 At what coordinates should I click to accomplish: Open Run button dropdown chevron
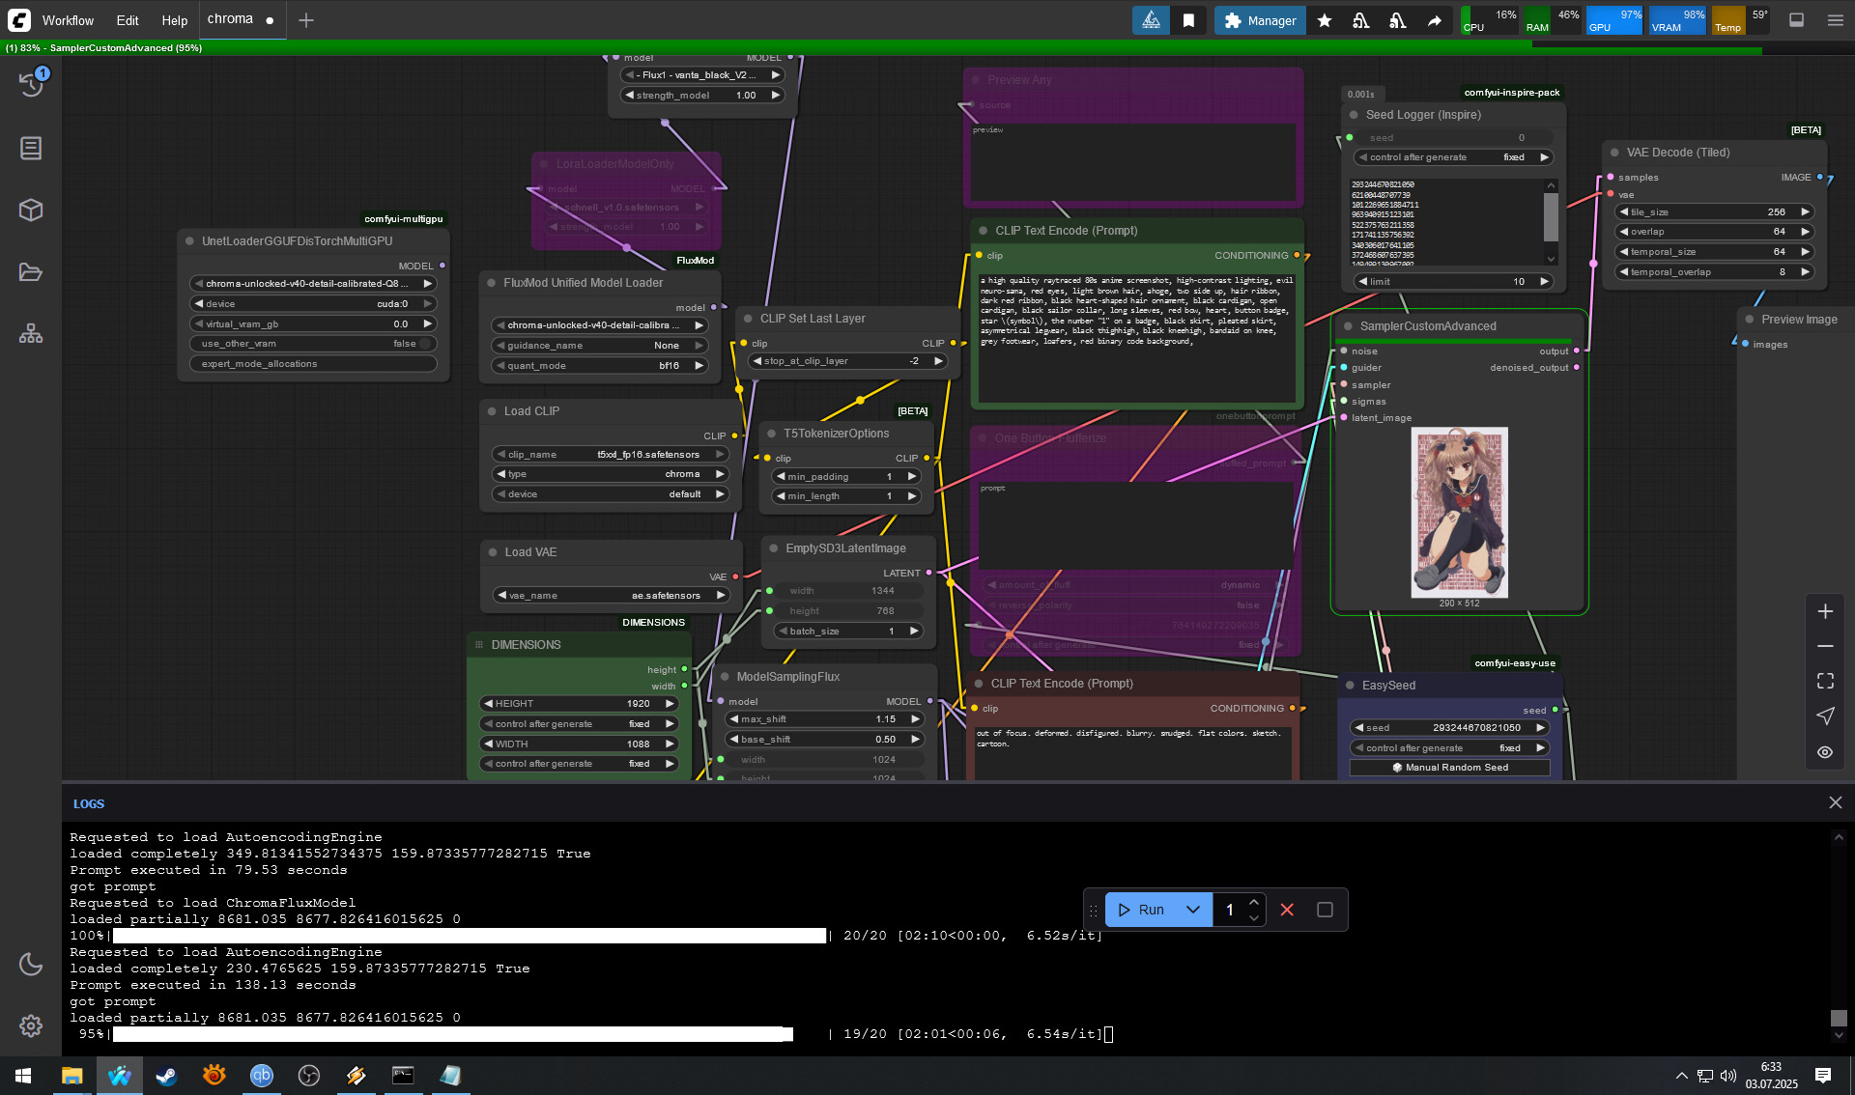click(1193, 910)
